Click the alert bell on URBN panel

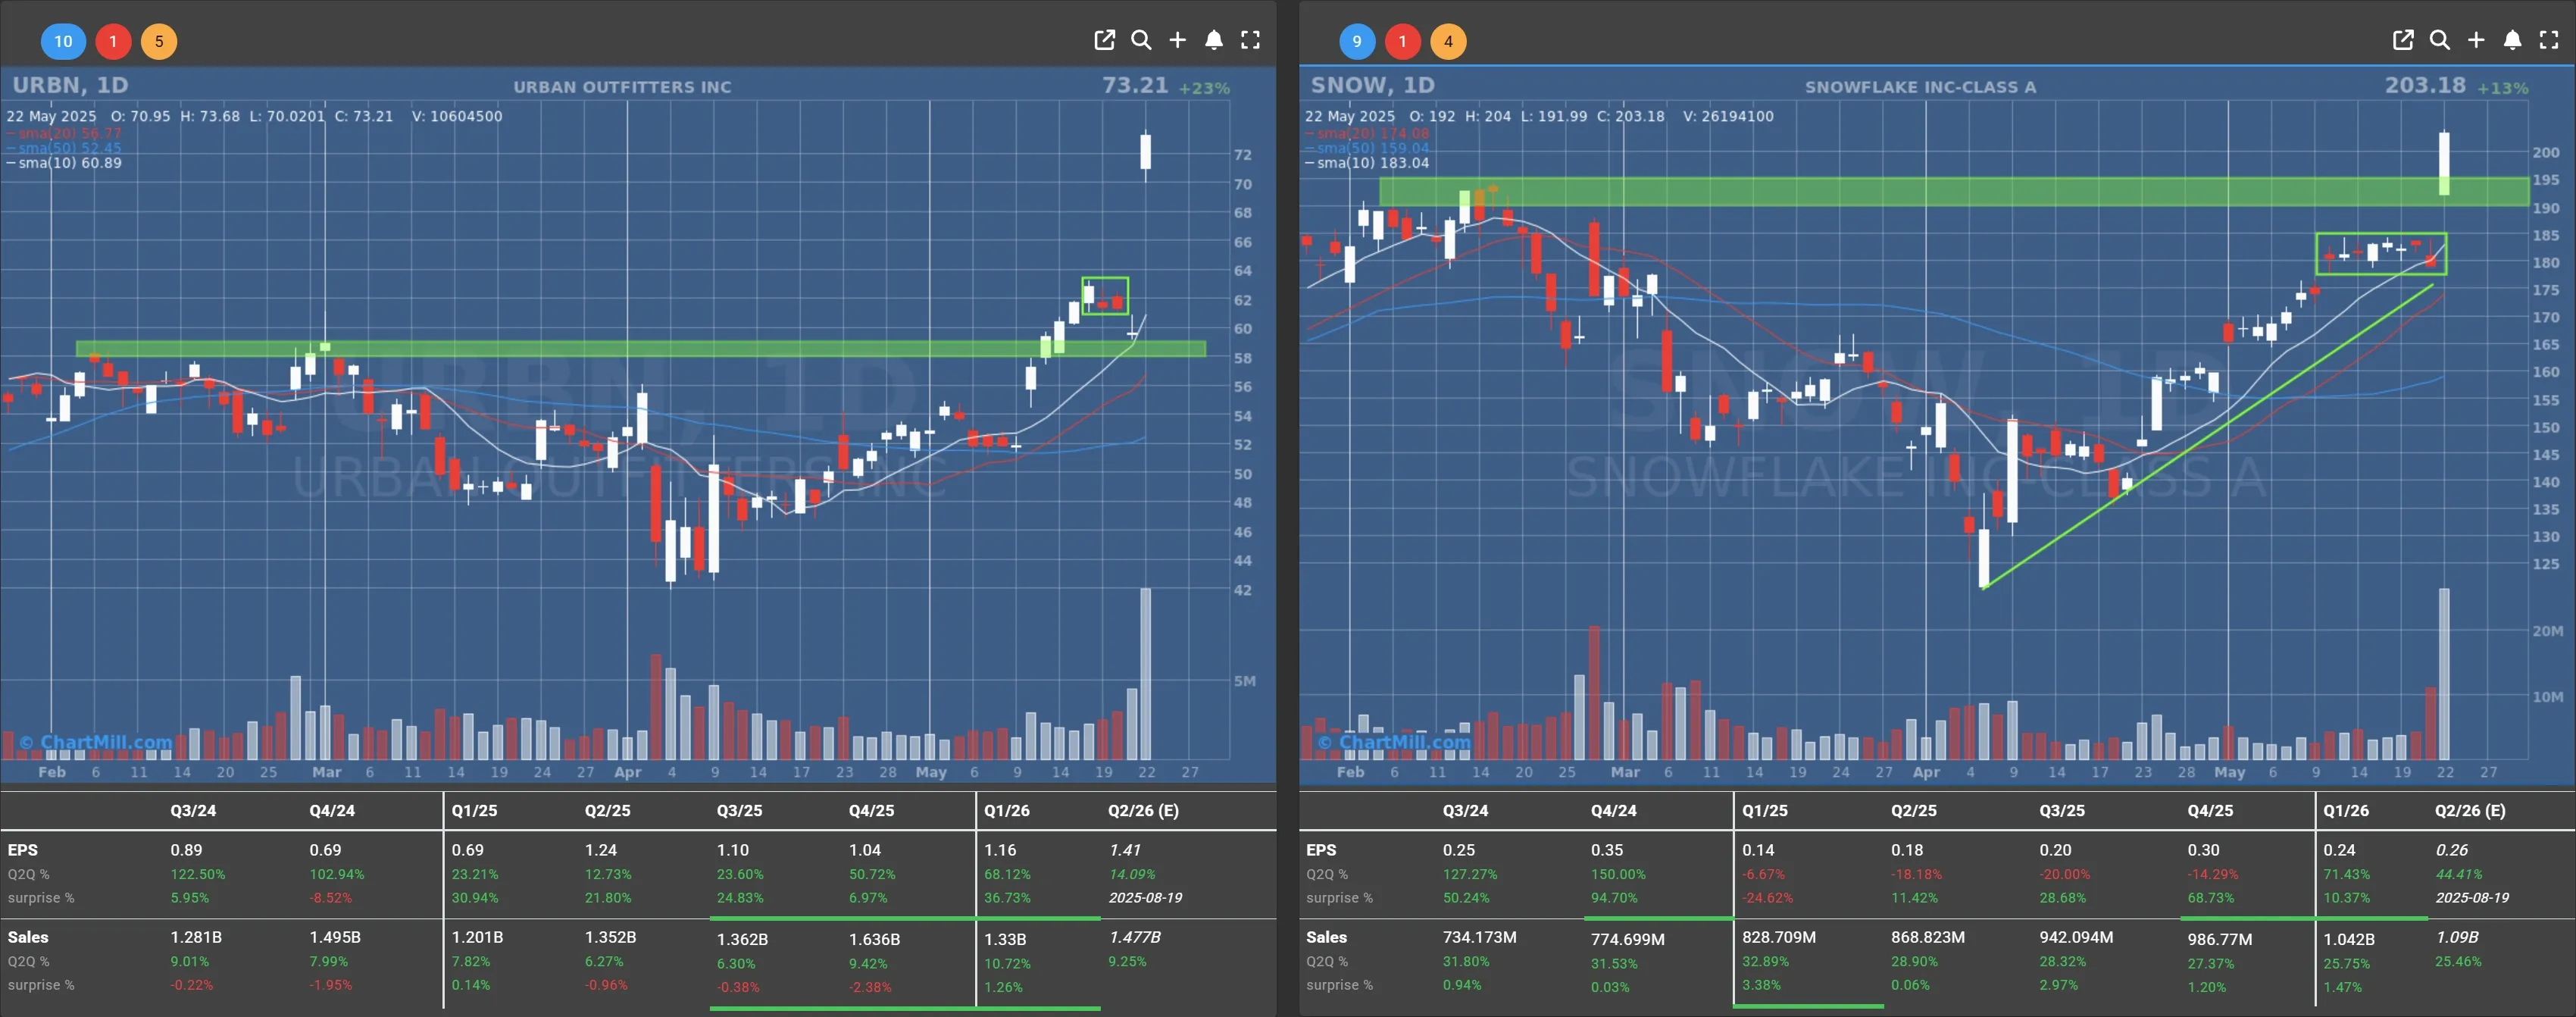1213,40
